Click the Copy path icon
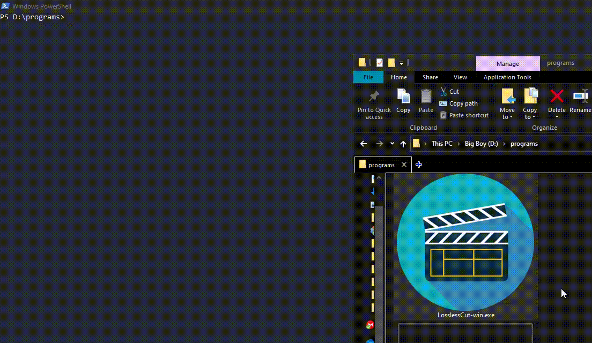The height and width of the screenshot is (343, 592). [x=443, y=103]
